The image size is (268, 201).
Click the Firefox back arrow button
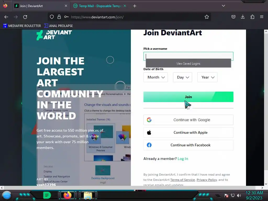[6, 17]
